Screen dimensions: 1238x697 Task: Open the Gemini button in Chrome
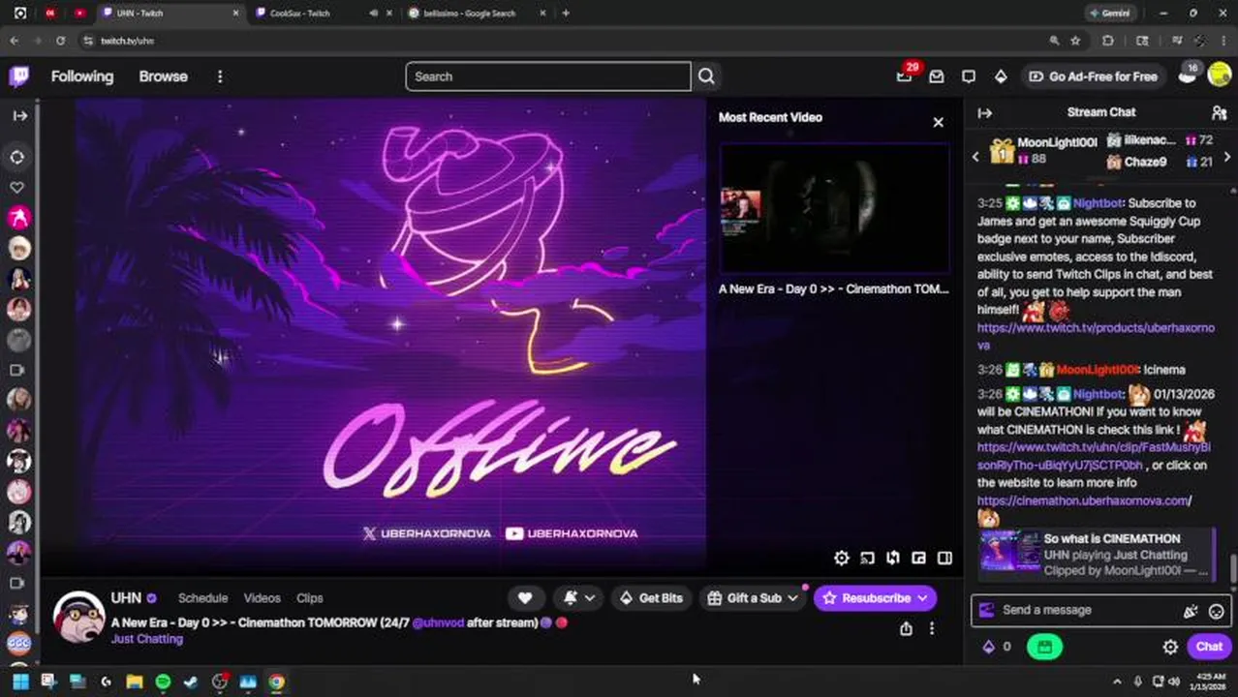pos(1109,14)
